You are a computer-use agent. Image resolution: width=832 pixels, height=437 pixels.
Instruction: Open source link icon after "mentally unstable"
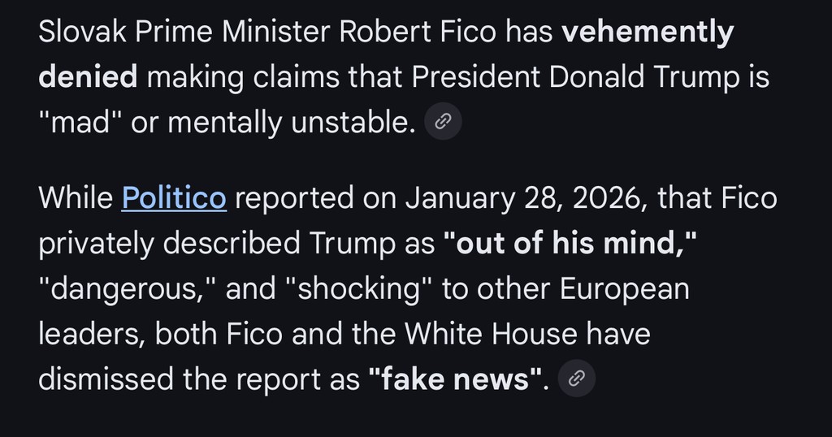tap(443, 123)
